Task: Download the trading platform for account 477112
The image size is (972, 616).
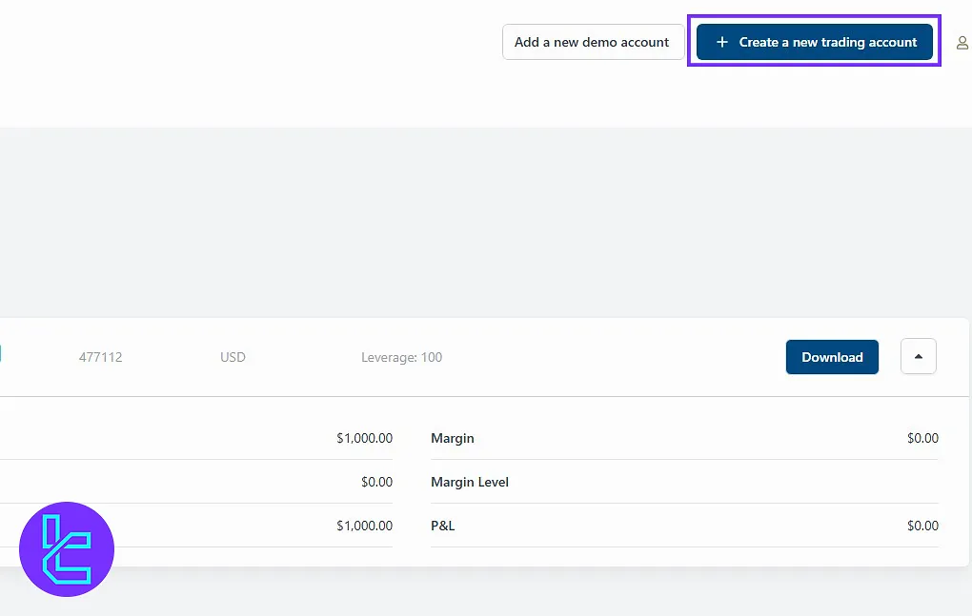Action: click(831, 357)
